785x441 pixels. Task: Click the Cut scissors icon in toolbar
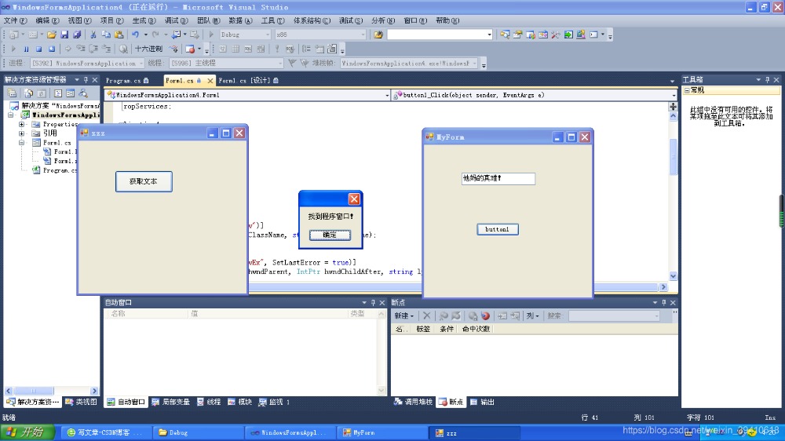[x=94, y=35]
